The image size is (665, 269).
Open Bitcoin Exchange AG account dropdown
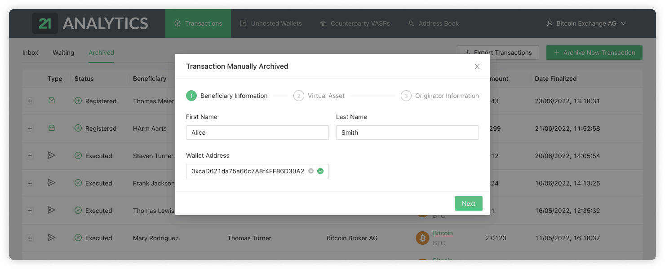coord(586,23)
